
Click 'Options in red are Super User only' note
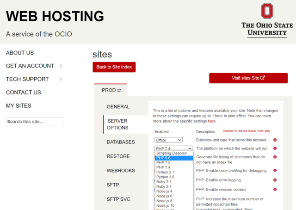247,131
